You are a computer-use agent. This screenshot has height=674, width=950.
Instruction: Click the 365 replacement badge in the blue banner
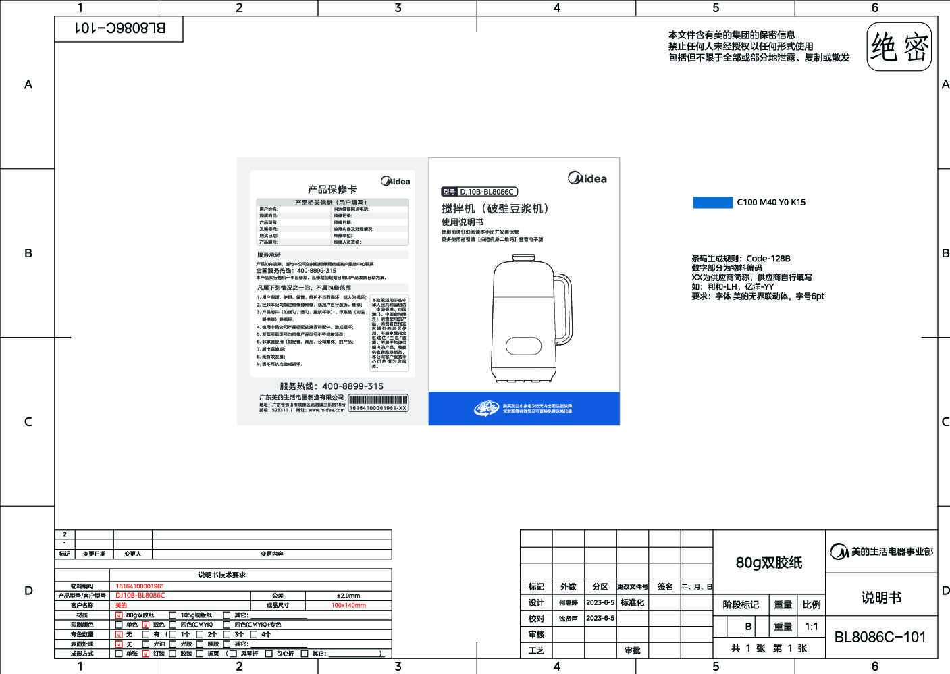485,408
